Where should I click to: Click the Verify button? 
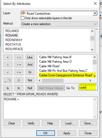pos(31,123)
